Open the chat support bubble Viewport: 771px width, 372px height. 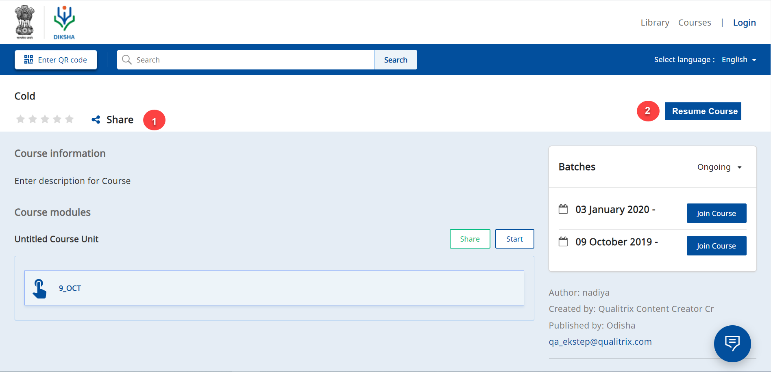click(732, 344)
